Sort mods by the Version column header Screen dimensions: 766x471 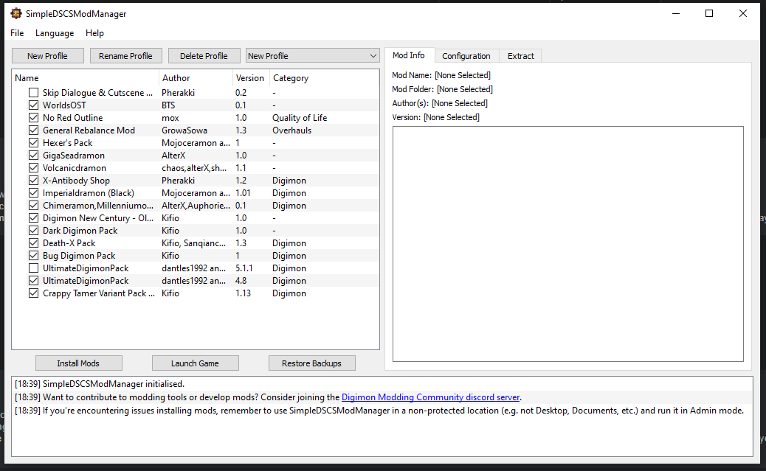pyautogui.click(x=251, y=78)
